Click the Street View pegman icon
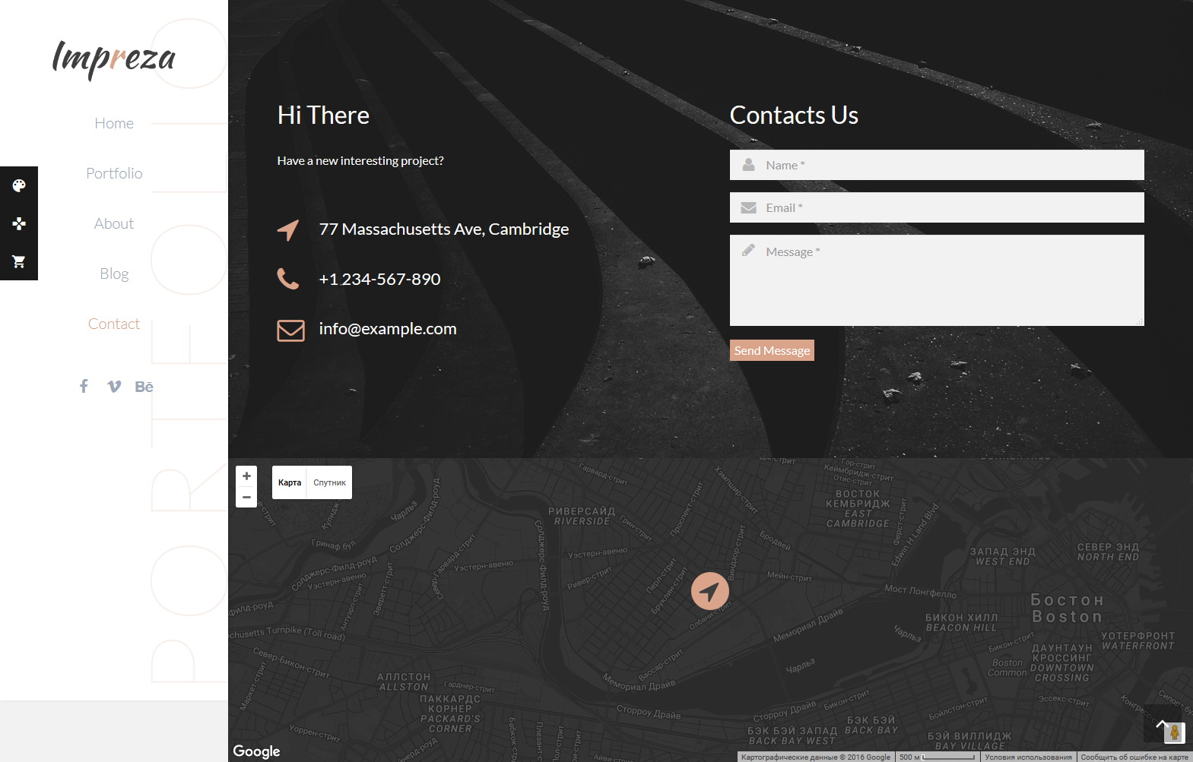 [x=1175, y=733]
